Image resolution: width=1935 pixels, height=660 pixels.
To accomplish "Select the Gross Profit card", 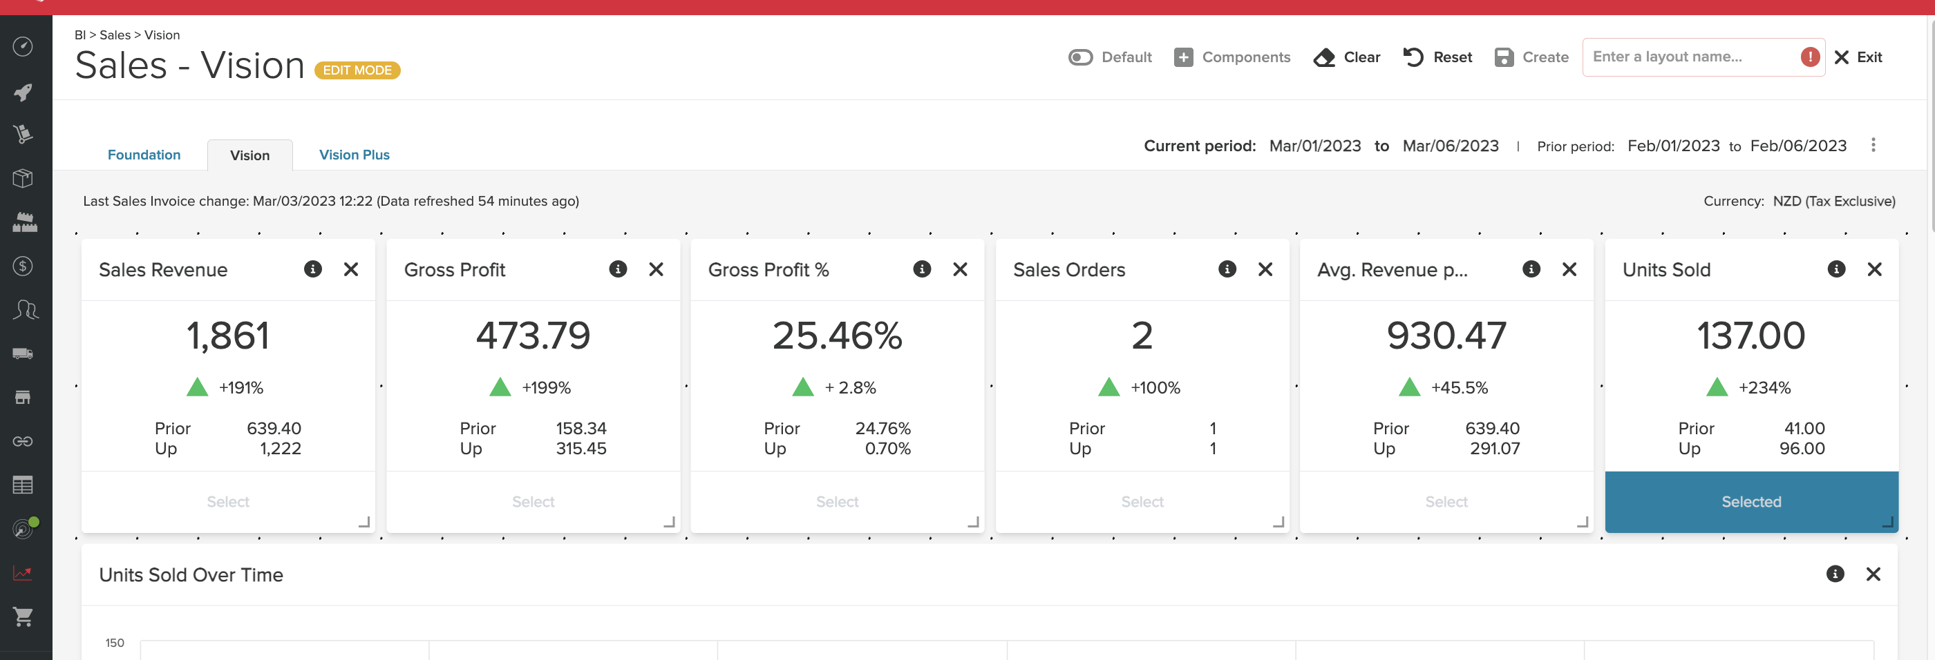I will tap(533, 502).
